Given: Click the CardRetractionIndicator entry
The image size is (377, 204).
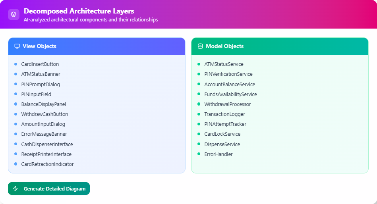Looking at the screenshot, I should (47, 164).
